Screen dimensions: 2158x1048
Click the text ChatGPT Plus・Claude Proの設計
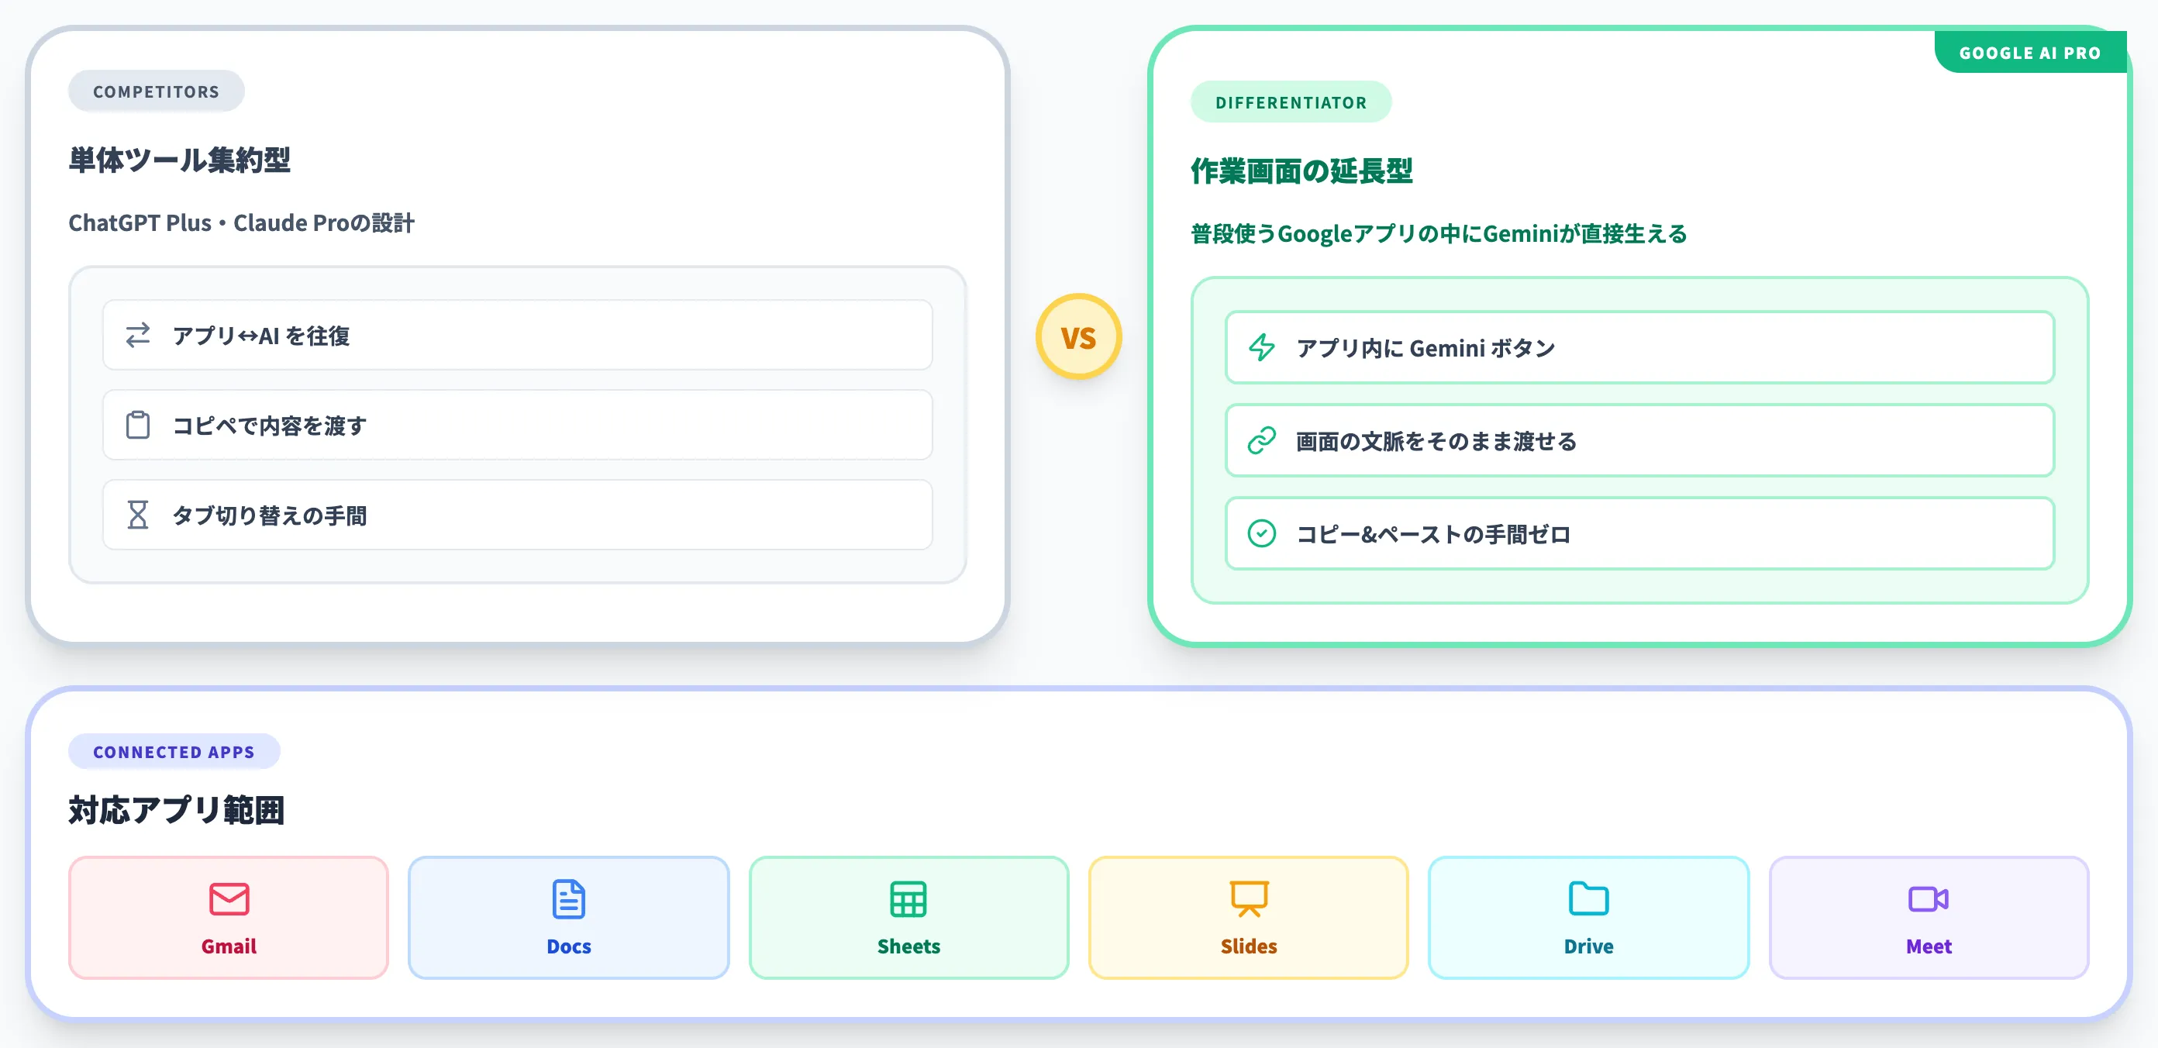(241, 222)
